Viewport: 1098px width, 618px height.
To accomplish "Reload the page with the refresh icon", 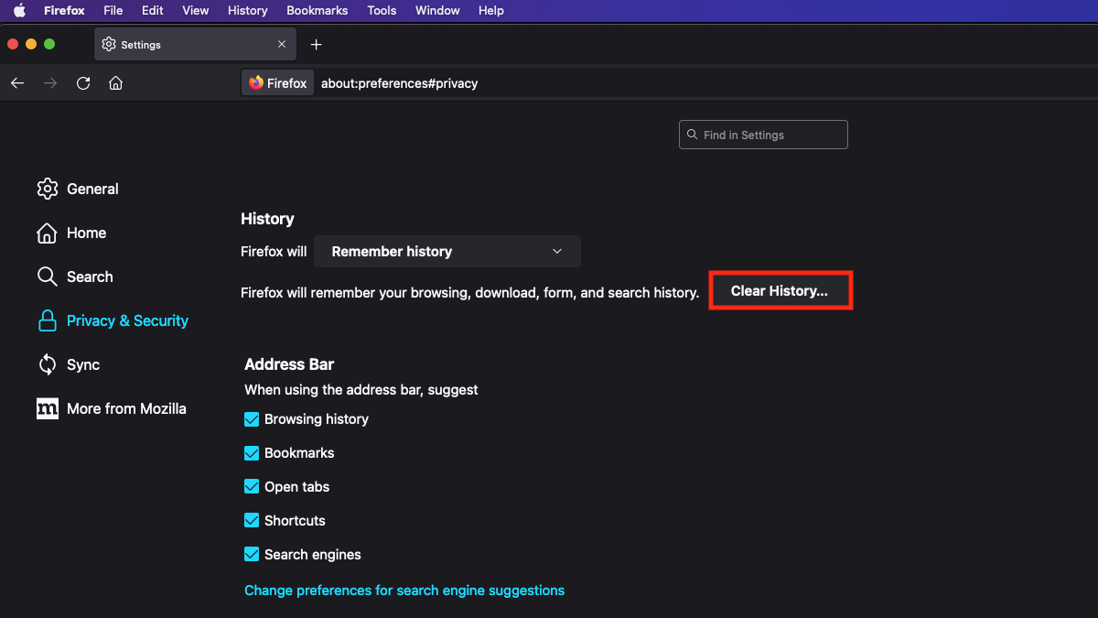I will point(83,83).
